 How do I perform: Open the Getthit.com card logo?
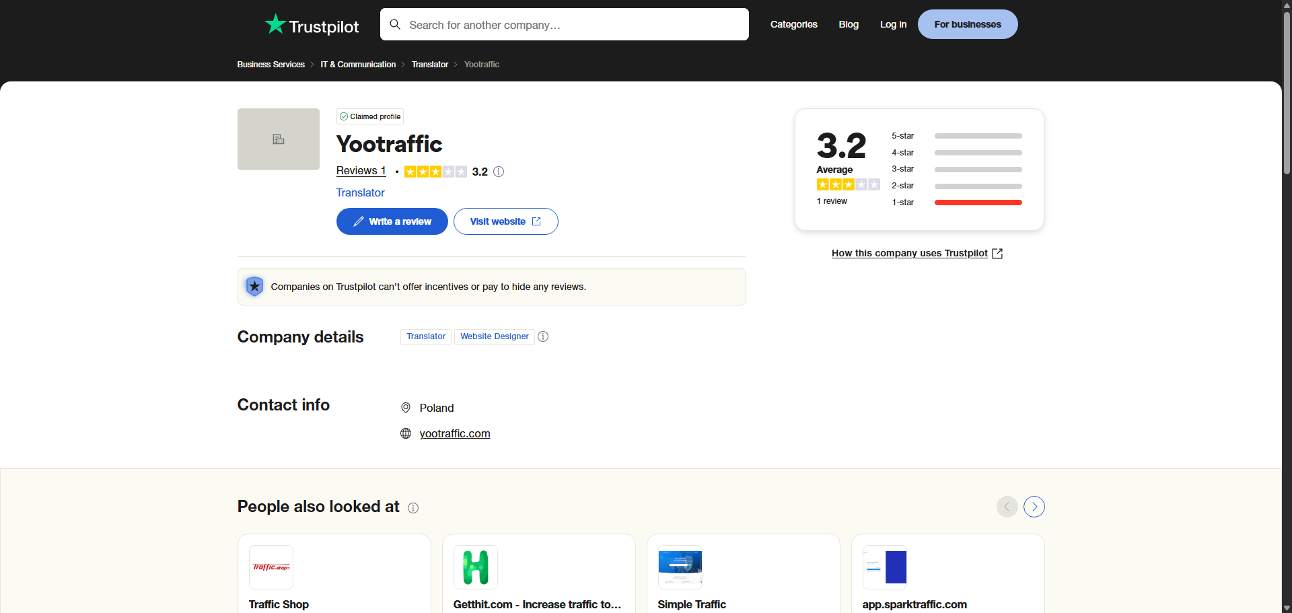(476, 567)
